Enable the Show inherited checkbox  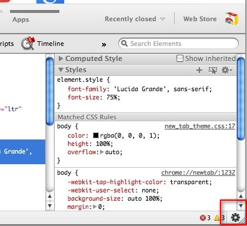click(x=180, y=58)
